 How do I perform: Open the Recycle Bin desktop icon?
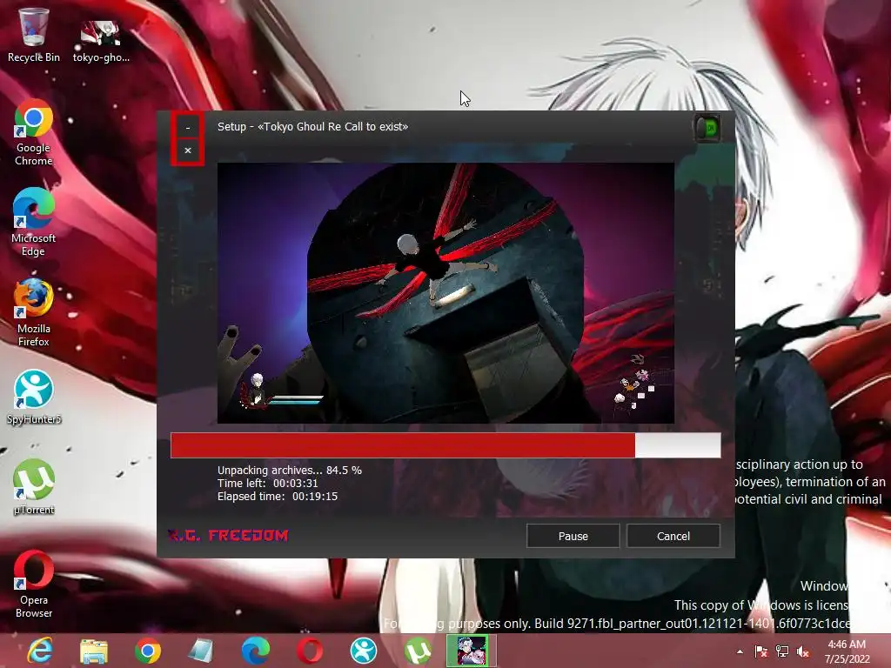tap(34, 35)
